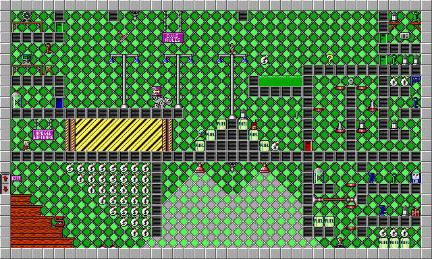This screenshot has height=259, width=432.
Task: Open the blue door on the left
Action: (x=59, y=103)
